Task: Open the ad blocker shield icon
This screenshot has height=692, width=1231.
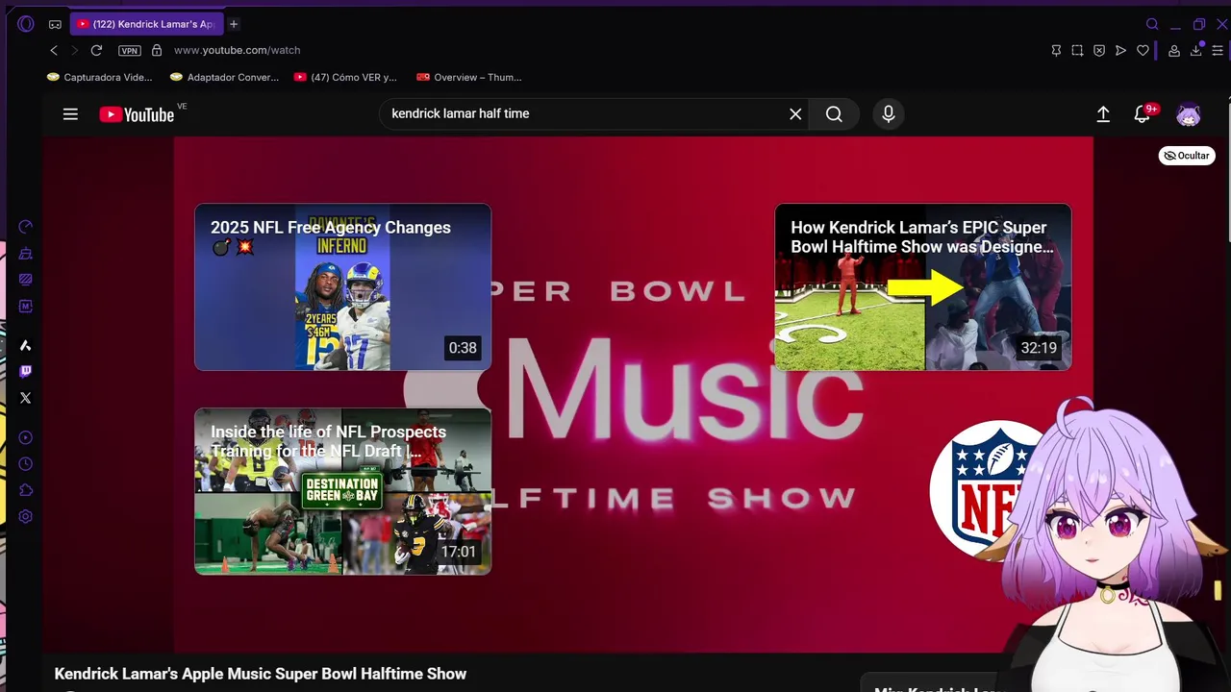Action: coord(1099,50)
